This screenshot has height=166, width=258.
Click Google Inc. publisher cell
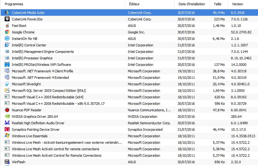tap(136, 32)
